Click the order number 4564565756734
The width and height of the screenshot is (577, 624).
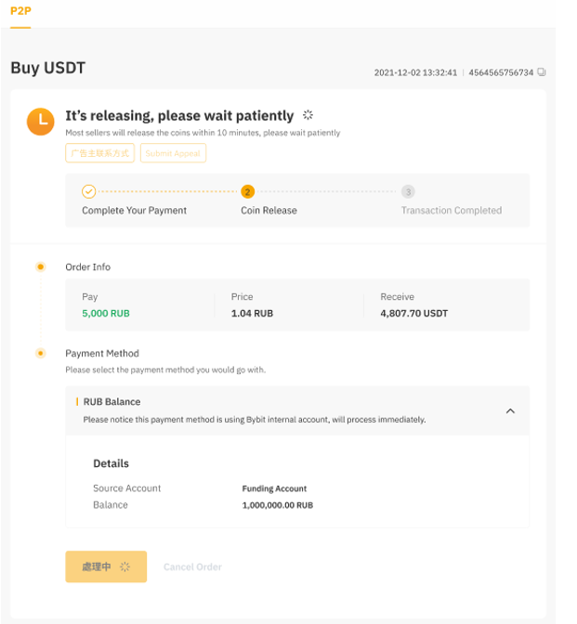coord(501,72)
